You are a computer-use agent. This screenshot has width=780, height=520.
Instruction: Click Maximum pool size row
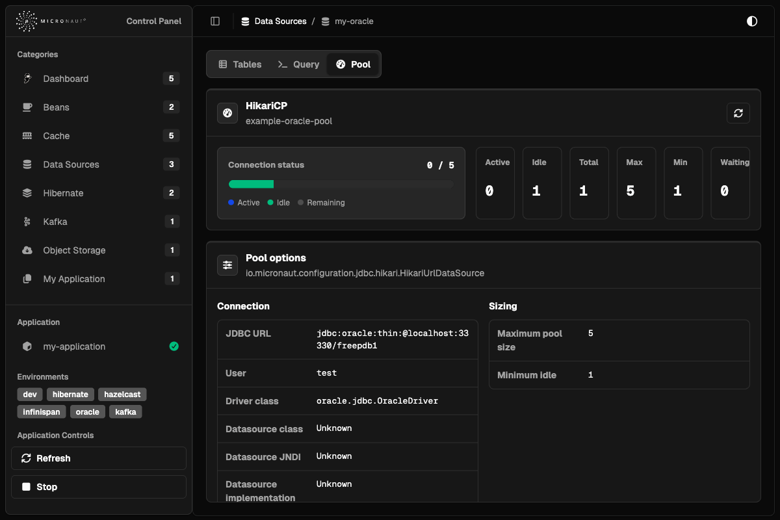pos(619,341)
